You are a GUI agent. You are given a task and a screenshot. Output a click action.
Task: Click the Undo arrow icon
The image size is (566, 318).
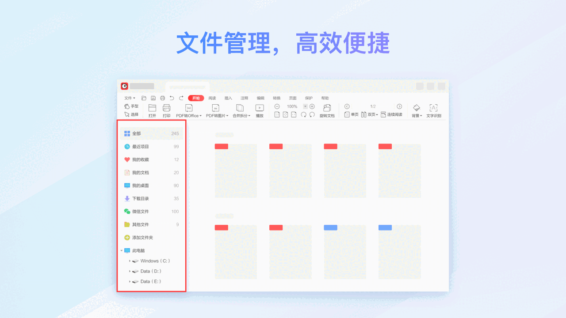172,98
